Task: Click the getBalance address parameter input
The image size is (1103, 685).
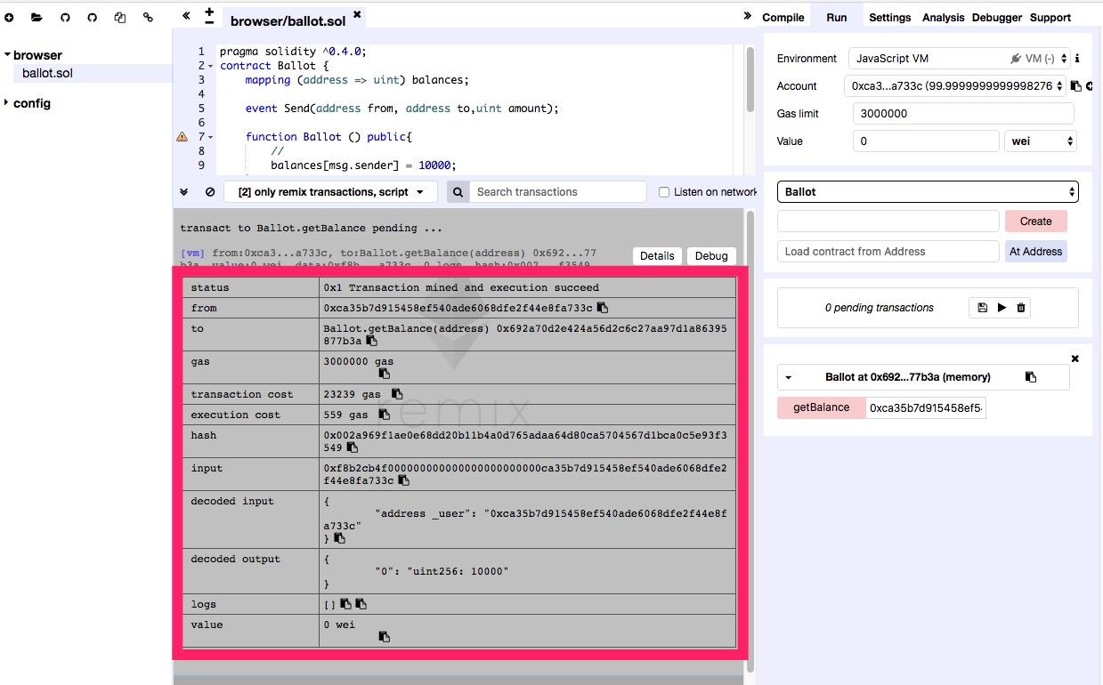Action: (x=926, y=407)
